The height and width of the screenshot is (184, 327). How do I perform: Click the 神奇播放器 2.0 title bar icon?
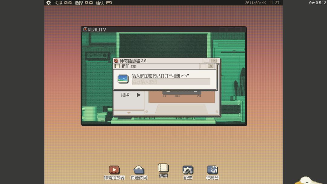point(116,61)
